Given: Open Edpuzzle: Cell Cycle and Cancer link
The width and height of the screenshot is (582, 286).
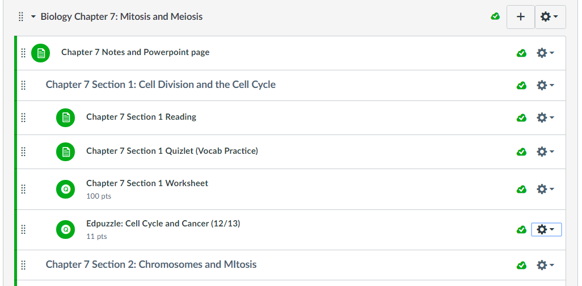Looking at the screenshot, I should pos(163,224).
